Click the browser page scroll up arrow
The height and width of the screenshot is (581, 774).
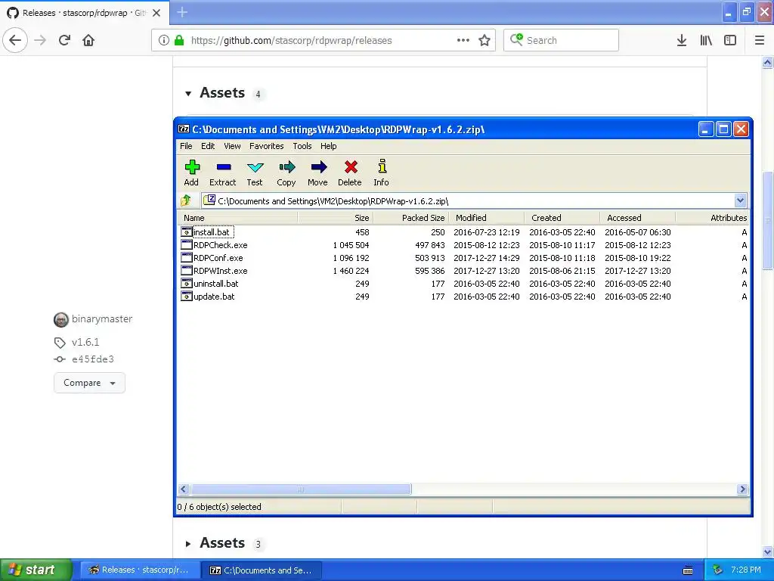point(767,62)
